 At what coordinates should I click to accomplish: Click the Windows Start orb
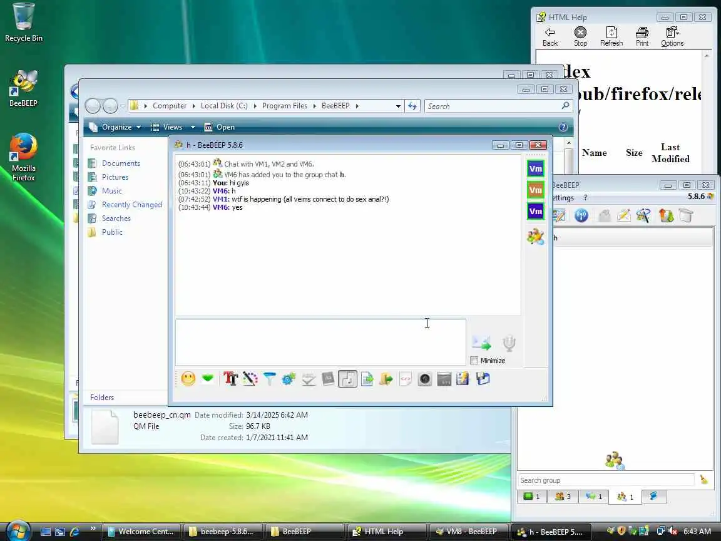(x=18, y=532)
